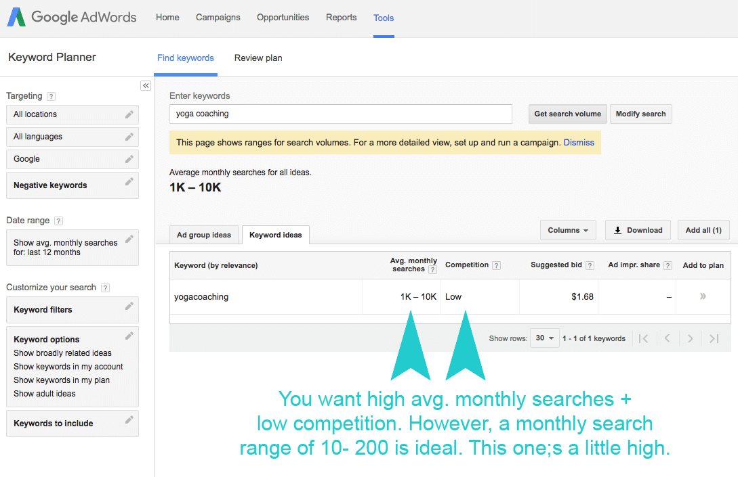Open the Keyword filters setting

pyautogui.click(x=73, y=310)
